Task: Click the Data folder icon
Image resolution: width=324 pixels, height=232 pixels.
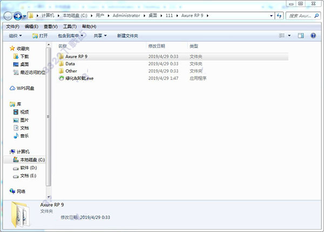Action: [61, 64]
